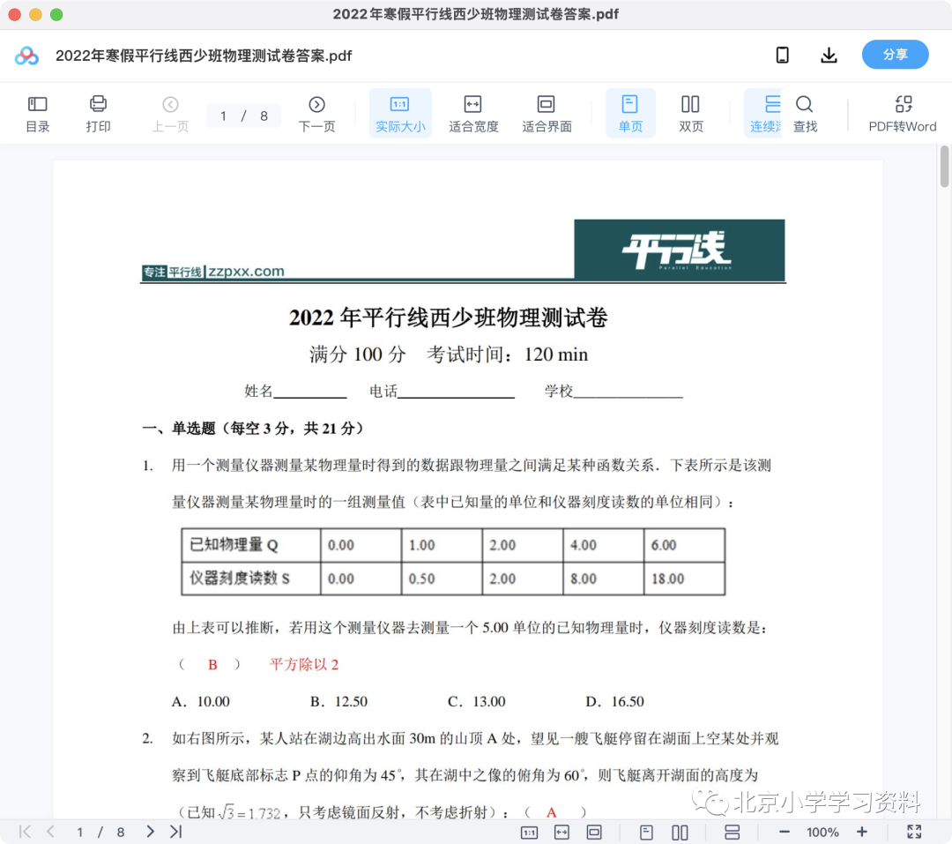
Task: Click the red text 平方除以 2
Action: point(304,664)
